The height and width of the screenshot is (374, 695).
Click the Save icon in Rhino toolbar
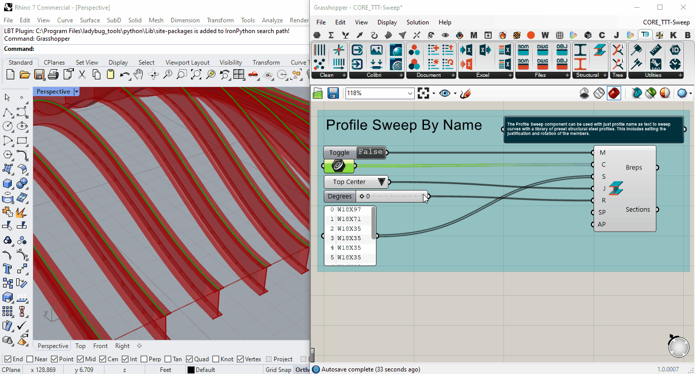click(x=39, y=75)
